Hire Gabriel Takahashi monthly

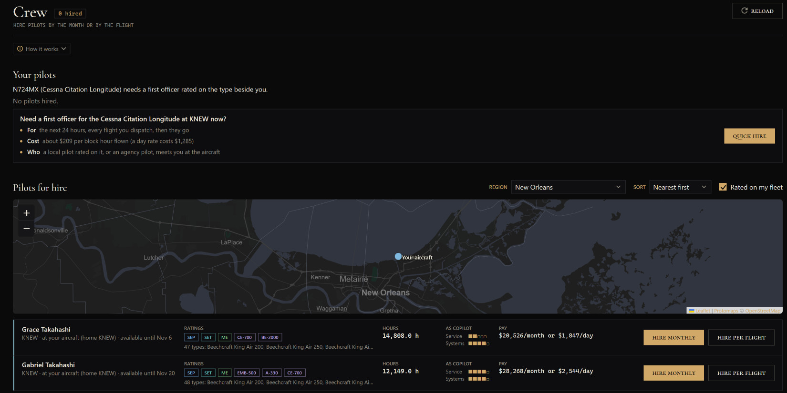pyautogui.click(x=673, y=373)
